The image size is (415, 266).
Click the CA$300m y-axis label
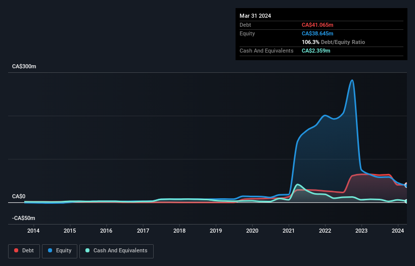click(24, 66)
